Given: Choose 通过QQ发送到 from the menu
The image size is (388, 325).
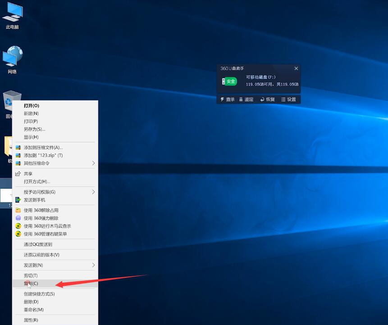Looking at the screenshot, I should [x=55, y=244].
